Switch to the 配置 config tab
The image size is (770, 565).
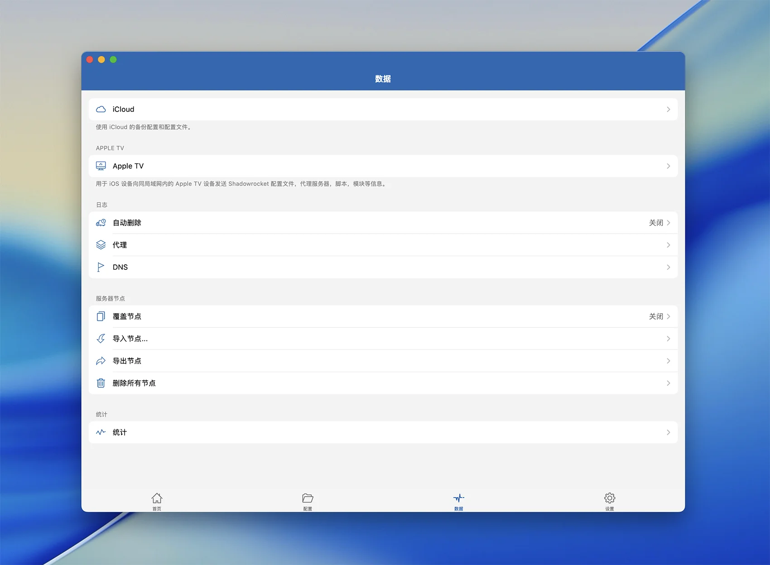(x=308, y=501)
